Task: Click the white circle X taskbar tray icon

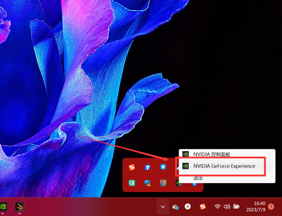Action: tap(187, 207)
